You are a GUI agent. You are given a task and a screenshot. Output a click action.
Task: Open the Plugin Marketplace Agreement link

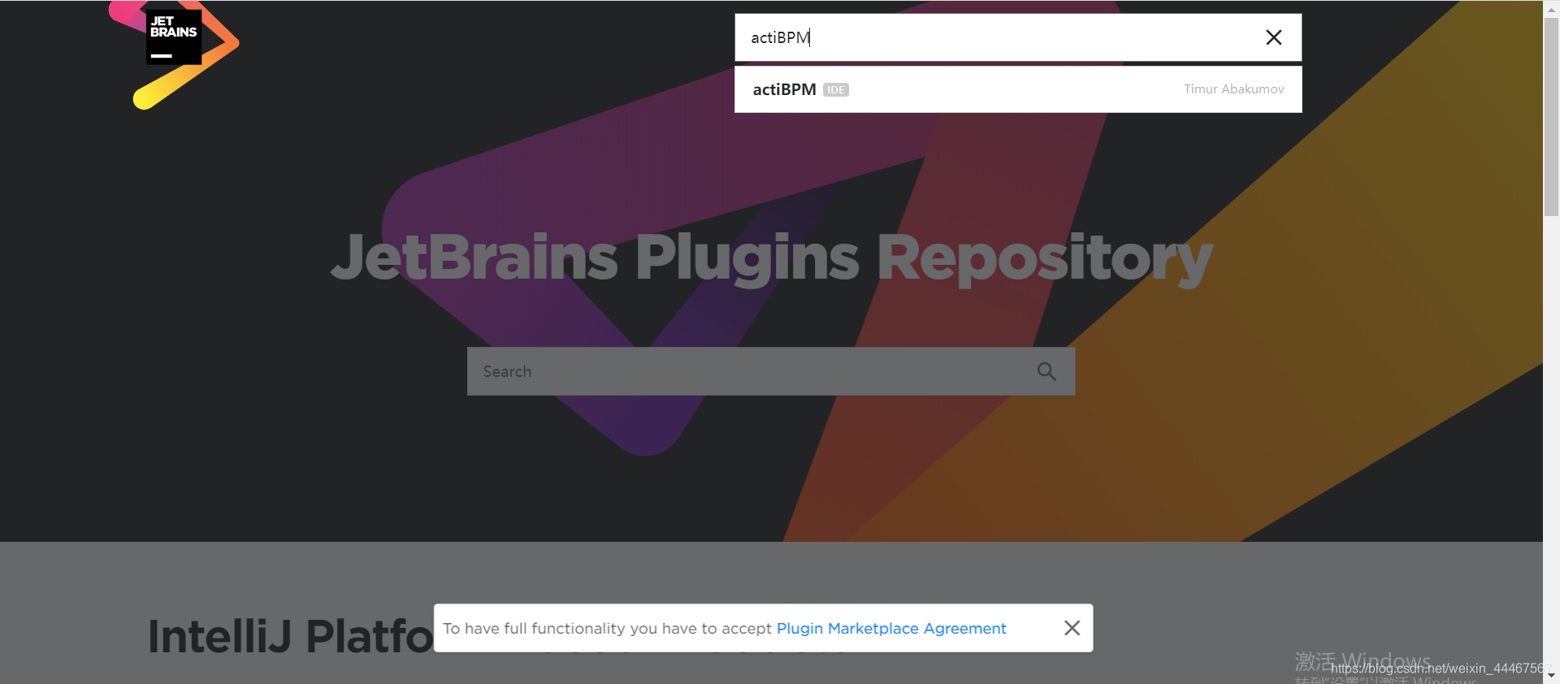click(x=891, y=628)
